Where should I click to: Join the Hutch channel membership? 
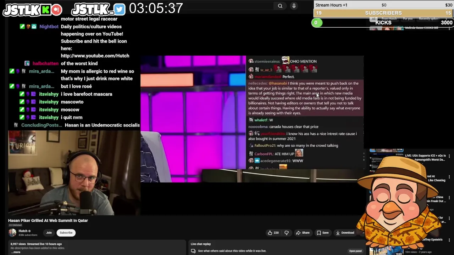49,233
